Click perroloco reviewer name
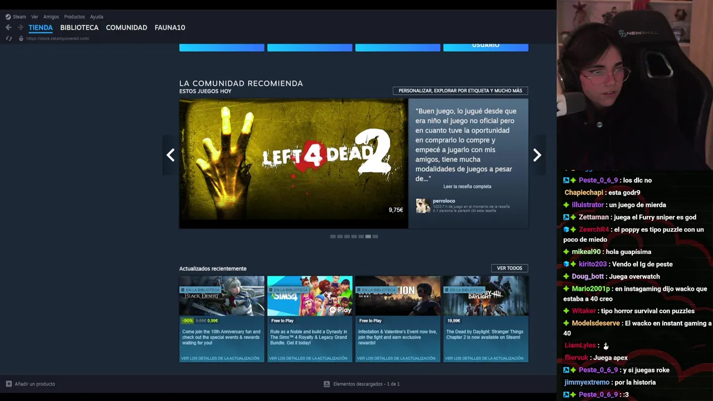This screenshot has width=713, height=401. coord(444,201)
